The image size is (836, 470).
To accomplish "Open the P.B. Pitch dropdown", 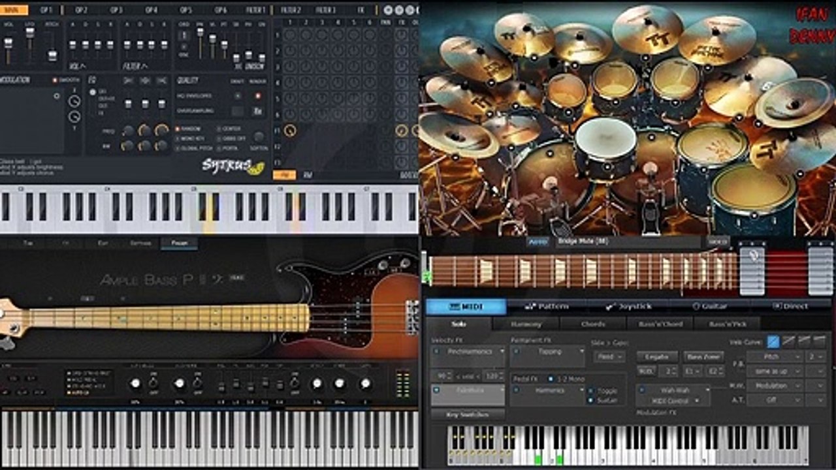I will [x=775, y=357].
